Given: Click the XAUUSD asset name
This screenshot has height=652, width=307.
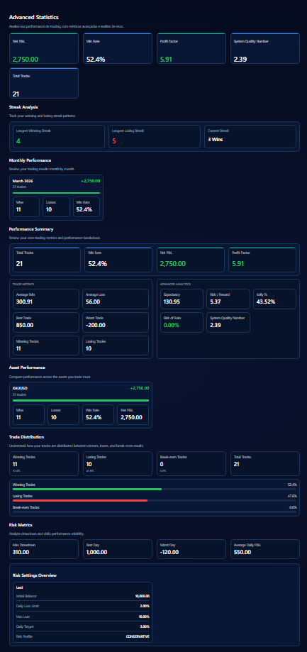Looking at the screenshot, I should pos(20,388).
